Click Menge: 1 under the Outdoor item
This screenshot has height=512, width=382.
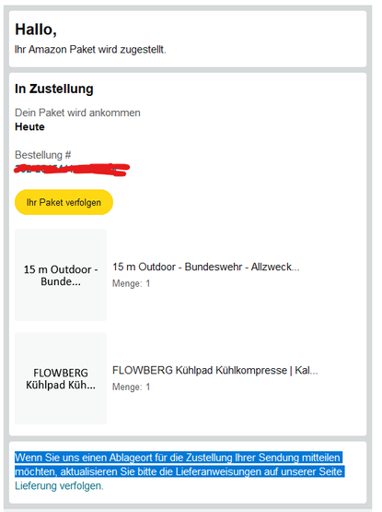[x=131, y=283]
